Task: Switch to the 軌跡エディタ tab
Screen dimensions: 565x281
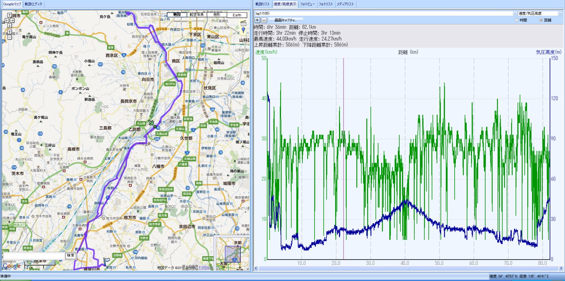Action: tap(33, 4)
